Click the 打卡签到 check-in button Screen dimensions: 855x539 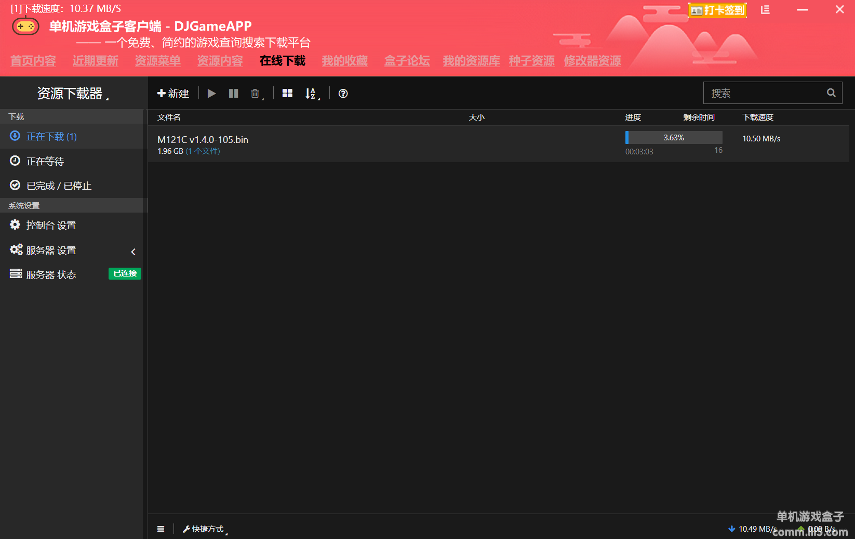(717, 10)
